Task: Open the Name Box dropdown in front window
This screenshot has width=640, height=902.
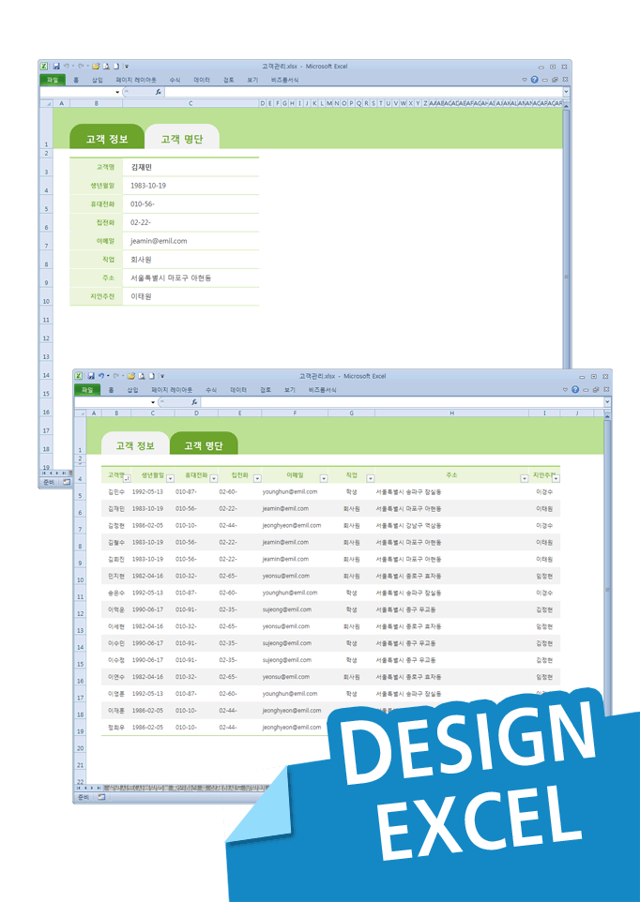Action: pos(153,401)
